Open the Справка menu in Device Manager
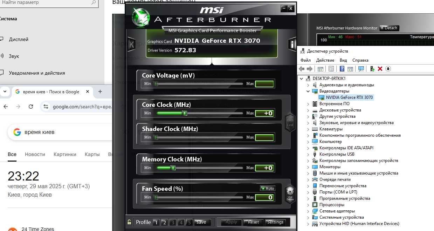Image resolution: width=434 pixels, height=231 pixels. 360,60
